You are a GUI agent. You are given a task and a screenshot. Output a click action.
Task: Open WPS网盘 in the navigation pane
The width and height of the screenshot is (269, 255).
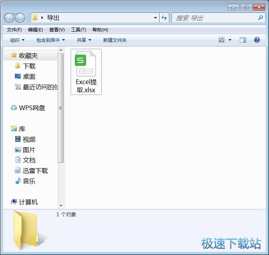[x=32, y=108]
